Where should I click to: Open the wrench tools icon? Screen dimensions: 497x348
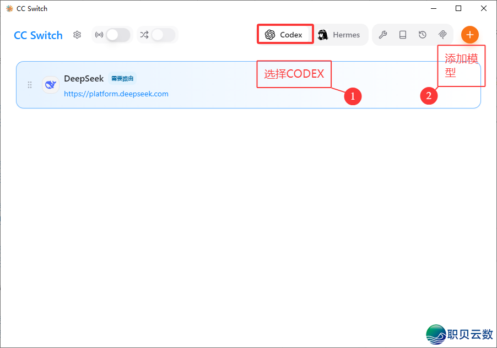point(383,35)
